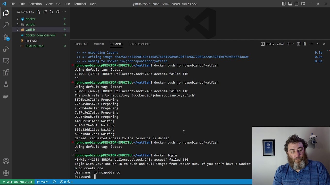Click the 'exporting layers' terminal line
Image resolution: width=330 pixels, height=185 pixels.
tap(97, 52)
